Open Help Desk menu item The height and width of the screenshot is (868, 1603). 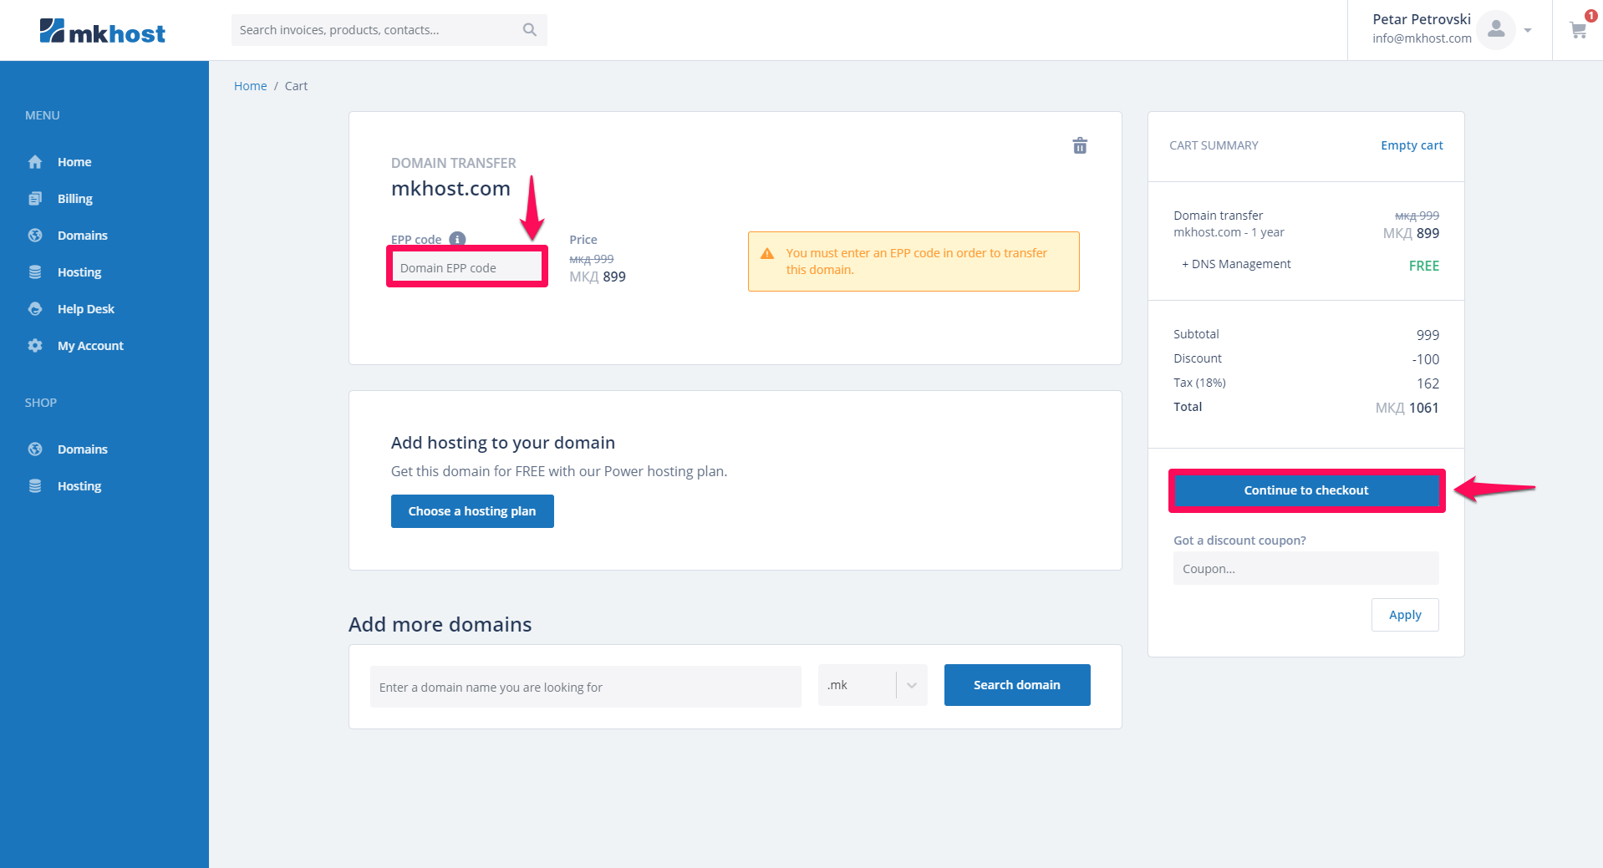point(86,309)
